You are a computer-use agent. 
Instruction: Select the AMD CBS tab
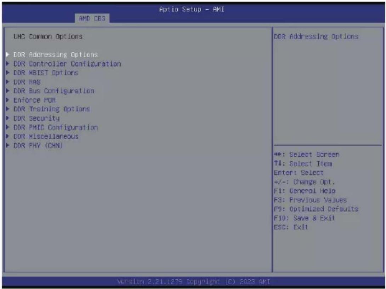(x=92, y=18)
